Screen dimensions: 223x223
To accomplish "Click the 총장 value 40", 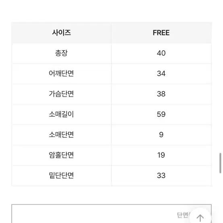I will (x=161, y=53).
